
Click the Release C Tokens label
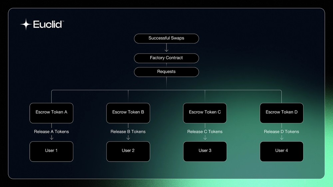click(x=205, y=132)
